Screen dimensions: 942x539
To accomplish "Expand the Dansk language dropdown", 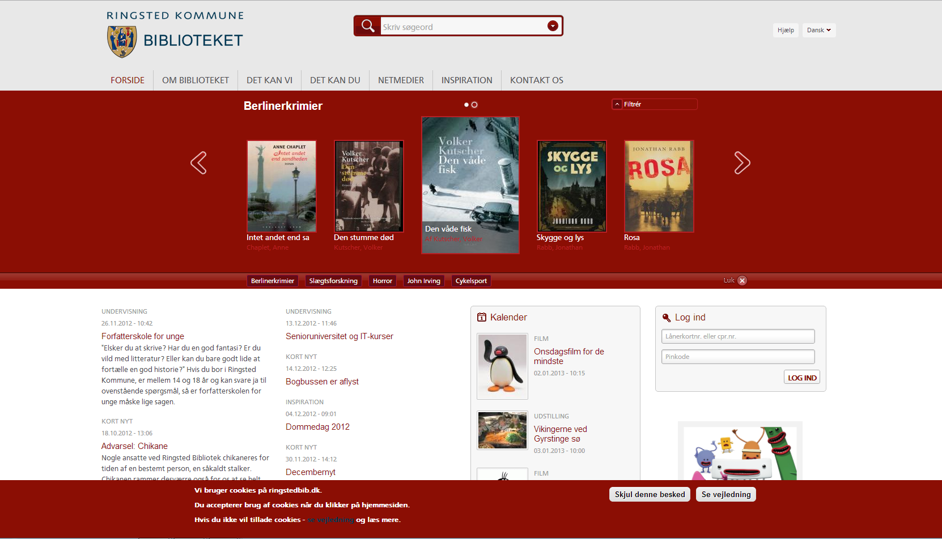I will coord(819,30).
